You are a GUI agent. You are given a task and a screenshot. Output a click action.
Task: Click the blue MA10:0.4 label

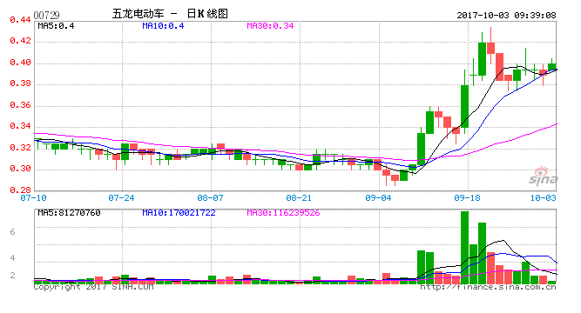coord(163,26)
